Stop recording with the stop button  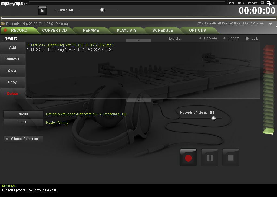pyautogui.click(x=231, y=157)
